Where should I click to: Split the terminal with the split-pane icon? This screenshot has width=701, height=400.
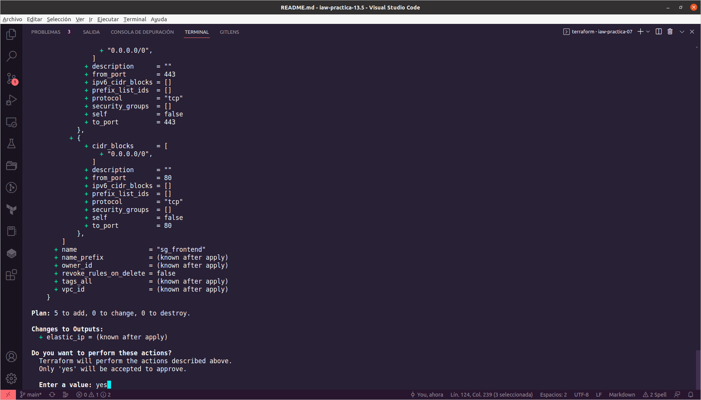click(x=658, y=31)
